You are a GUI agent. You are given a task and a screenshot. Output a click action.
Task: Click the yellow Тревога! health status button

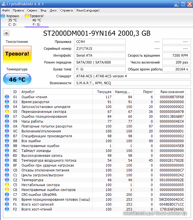pos(17,54)
